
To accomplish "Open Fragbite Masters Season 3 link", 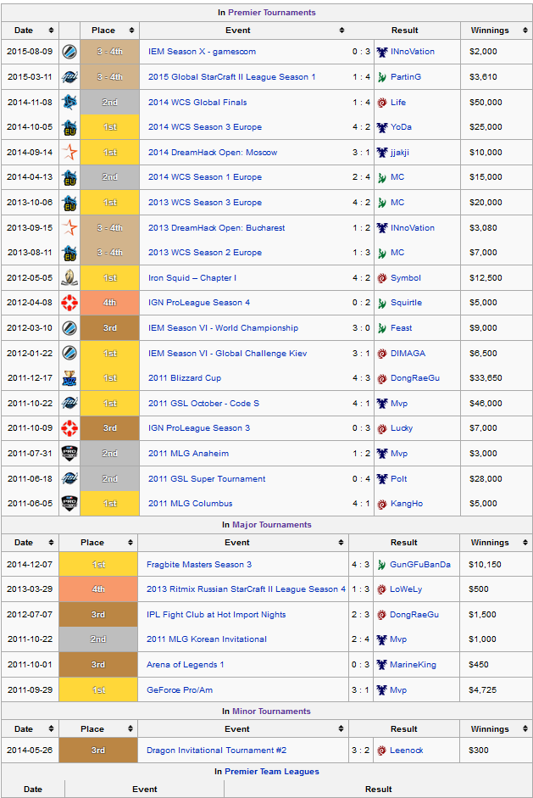I will [x=199, y=565].
